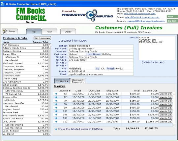Viewport: 178px width, 141px height.
Task: Click the Company field
Action: (101, 51)
